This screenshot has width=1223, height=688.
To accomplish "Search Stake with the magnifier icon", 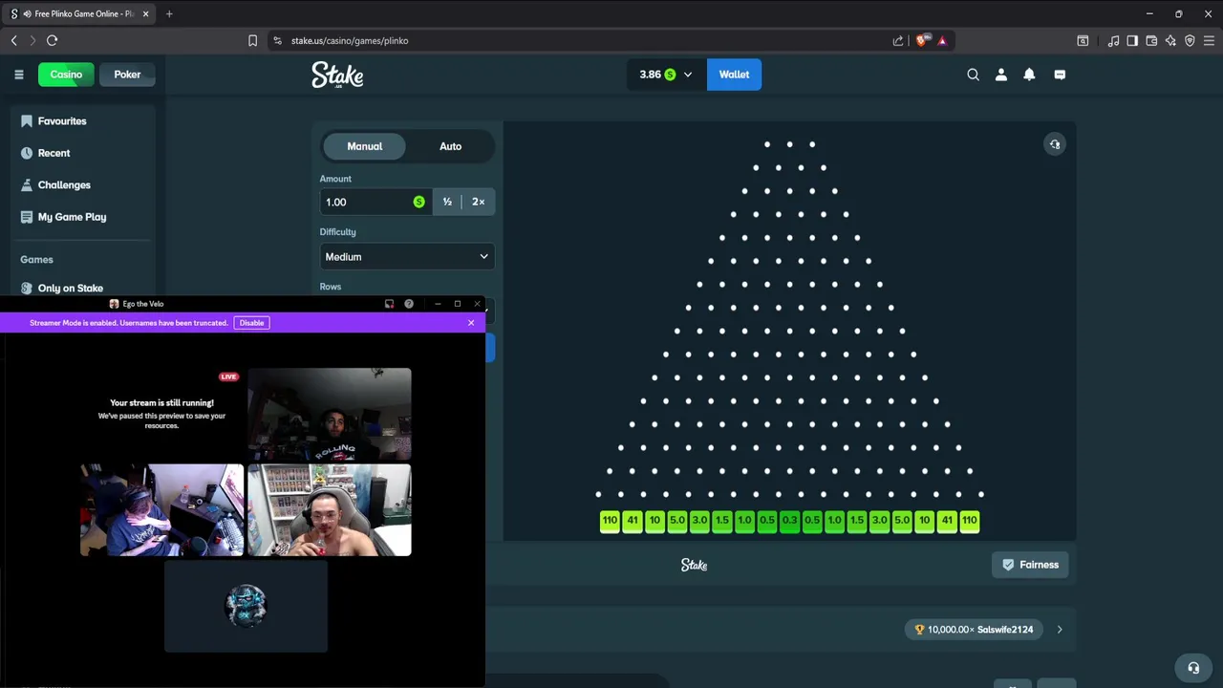I will [973, 75].
